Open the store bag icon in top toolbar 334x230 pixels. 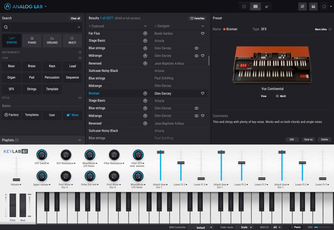267,6
